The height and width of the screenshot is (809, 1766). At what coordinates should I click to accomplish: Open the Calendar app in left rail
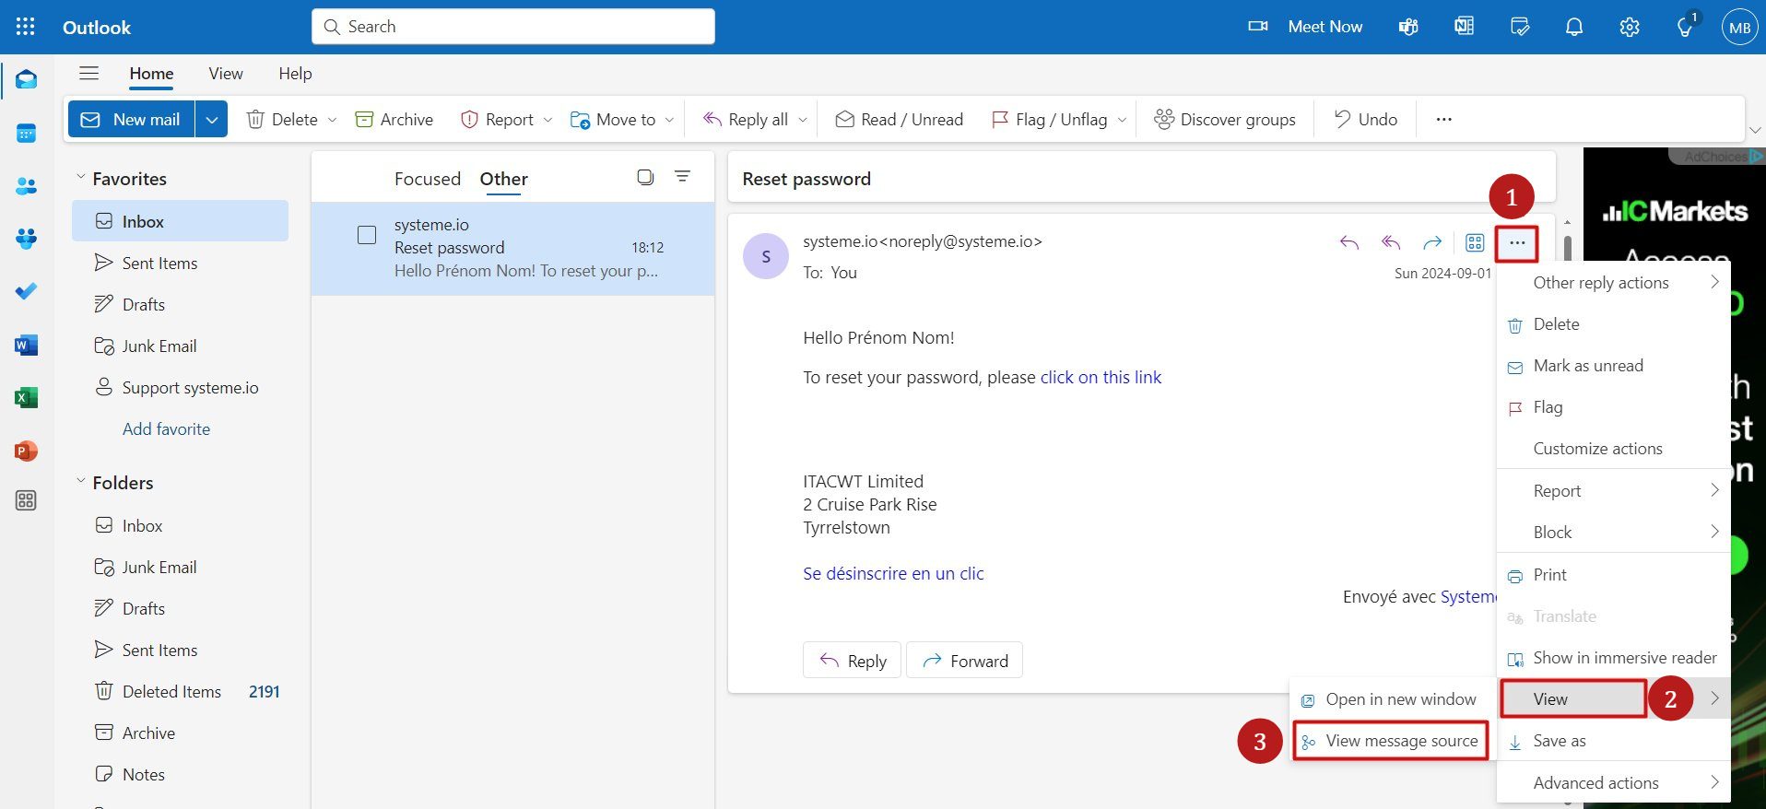(x=26, y=134)
